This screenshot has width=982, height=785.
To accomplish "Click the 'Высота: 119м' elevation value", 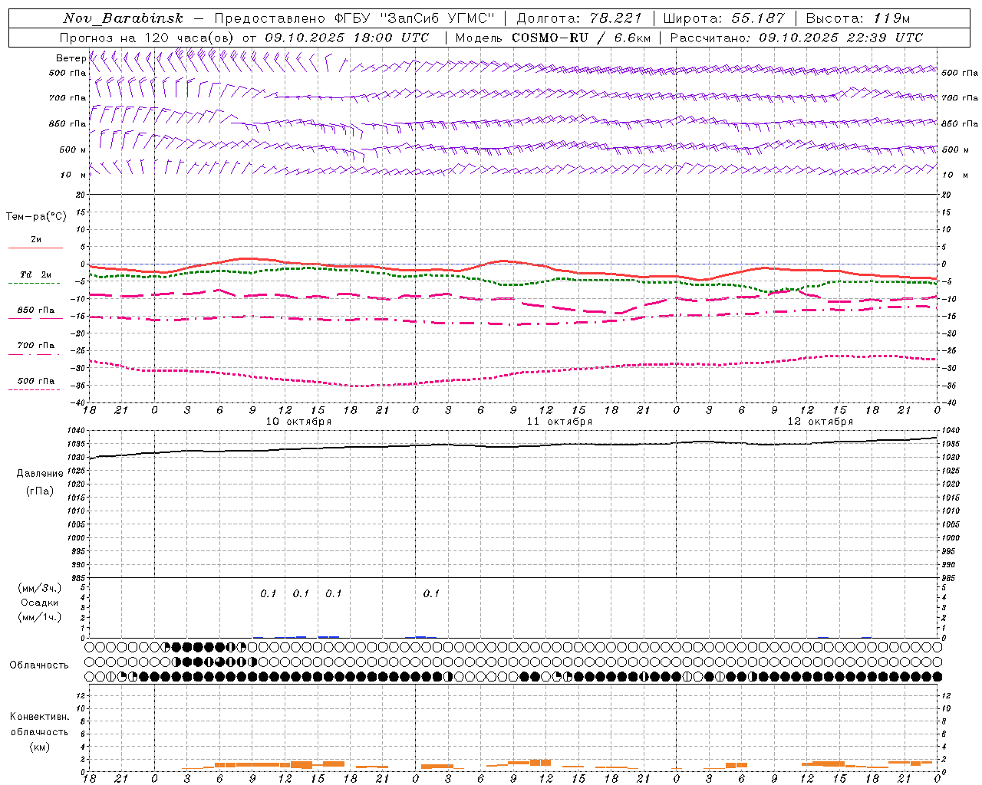I will (x=858, y=18).
